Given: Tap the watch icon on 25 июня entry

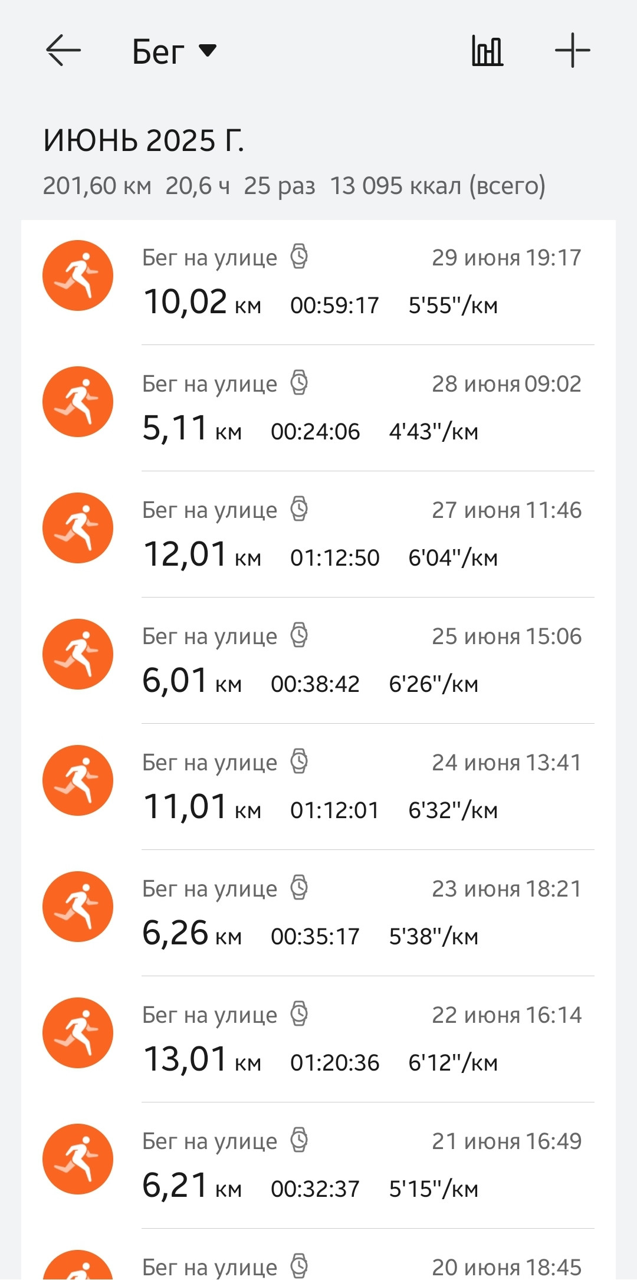Looking at the screenshot, I should [300, 635].
